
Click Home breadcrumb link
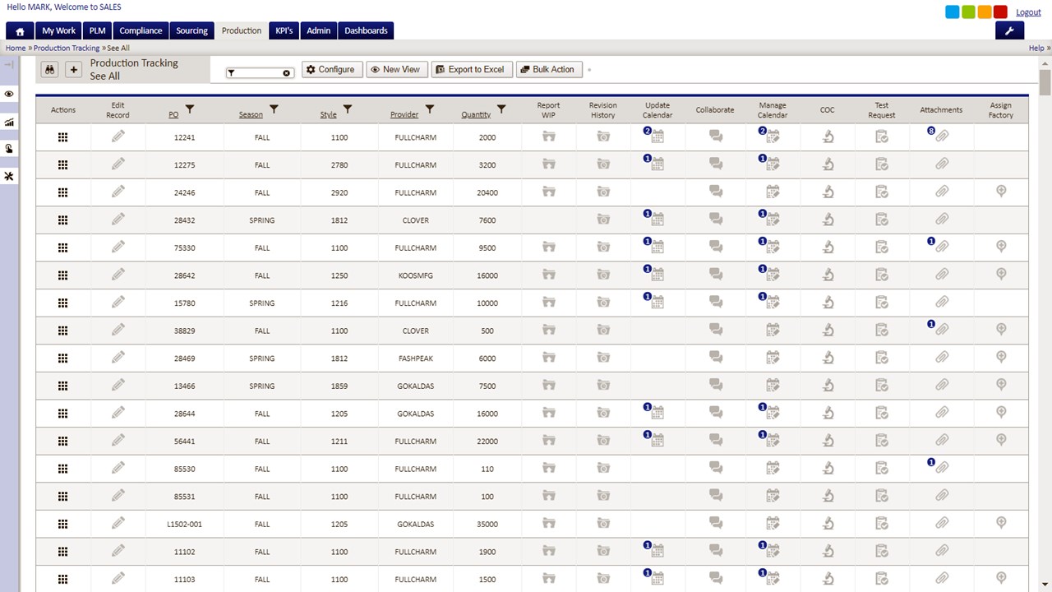coord(16,49)
